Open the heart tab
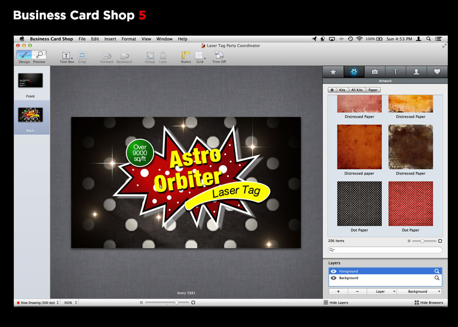 [x=437, y=72]
